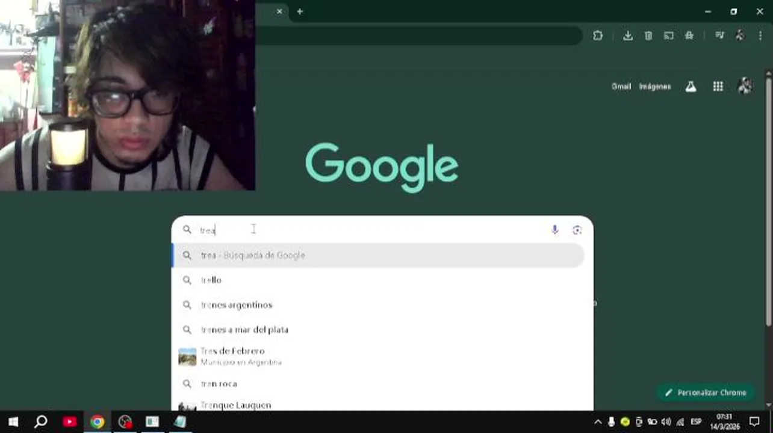Open Imágenes link
The width and height of the screenshot is (773, 433).
coord(654,87)
